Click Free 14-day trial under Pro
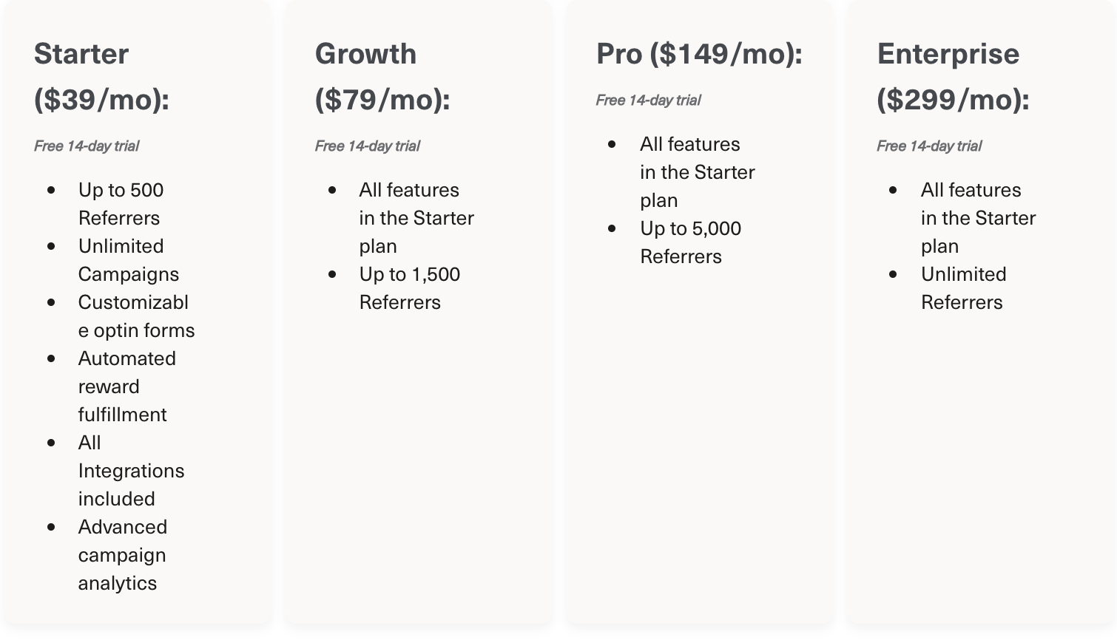 [x=649, y=100]
